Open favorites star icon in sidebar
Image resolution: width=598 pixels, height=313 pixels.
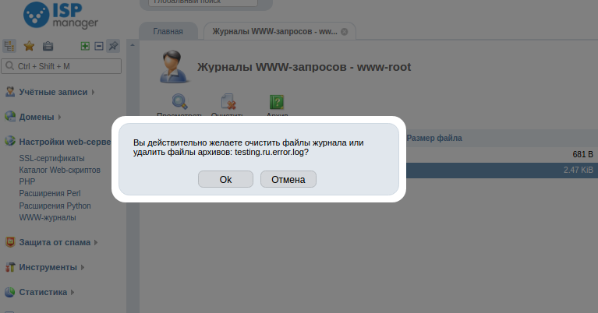pos(29,46)
